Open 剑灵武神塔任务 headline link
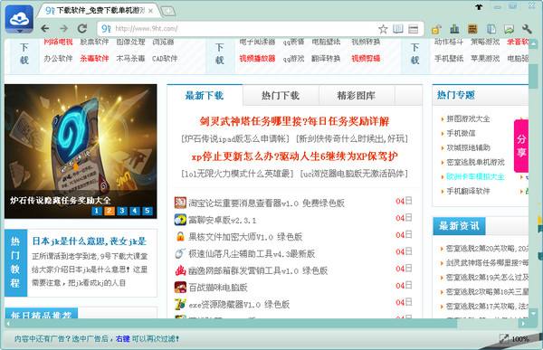The width and height of the screenshot is (543, 350). 294,121
